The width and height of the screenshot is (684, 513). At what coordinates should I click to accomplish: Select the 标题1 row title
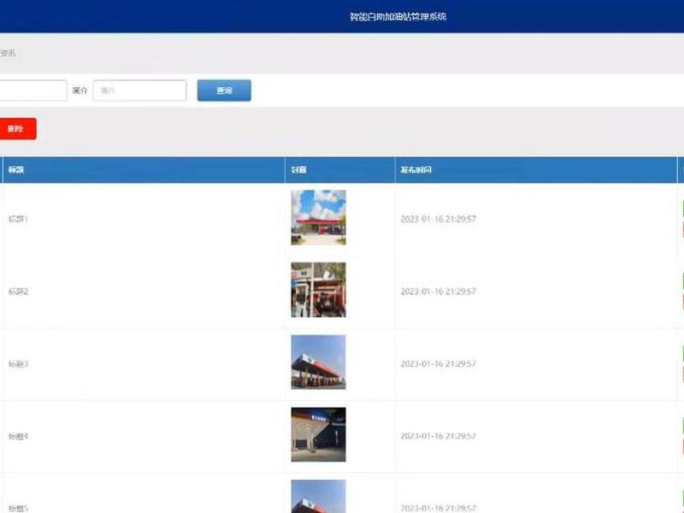coord(18,219)
